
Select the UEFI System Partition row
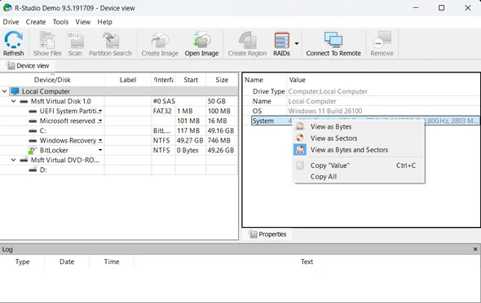pyautogui.click(x=119, y=112)
